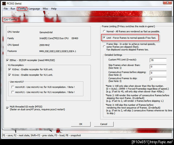Click the CPU Speed label
Screen dimensions: 174x145
[13, 45]
